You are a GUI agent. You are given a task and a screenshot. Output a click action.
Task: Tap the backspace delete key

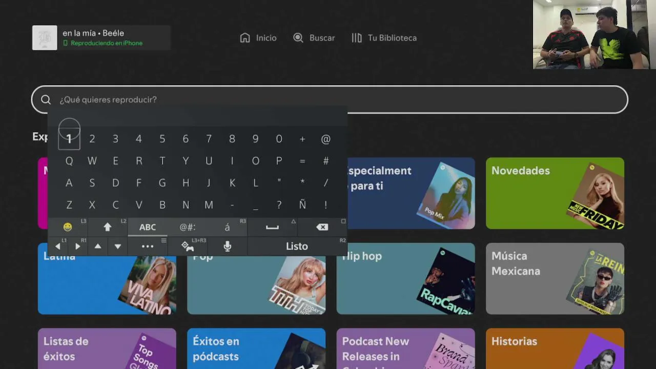322,227
